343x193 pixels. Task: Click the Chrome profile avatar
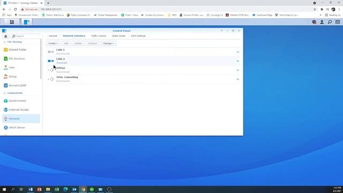[x=333, y=10]
